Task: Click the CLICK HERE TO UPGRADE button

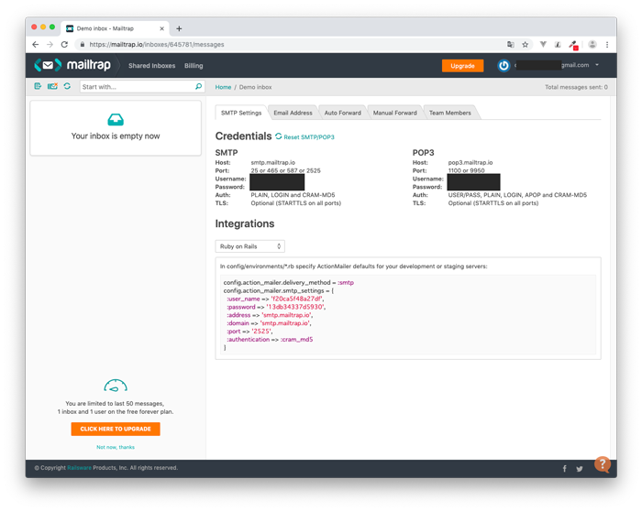Action: tap(116, 429)
